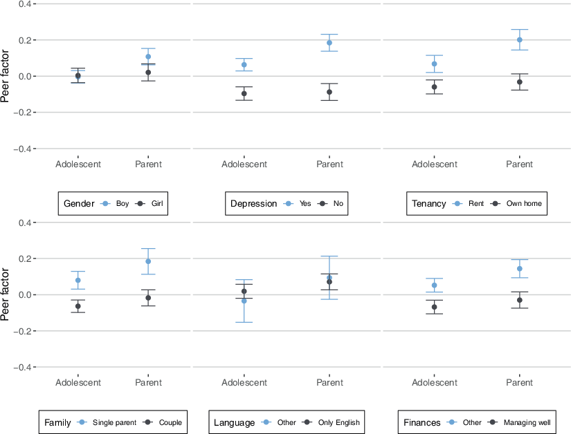Select the blue Depression Yes point for Parent

(329, 43)
